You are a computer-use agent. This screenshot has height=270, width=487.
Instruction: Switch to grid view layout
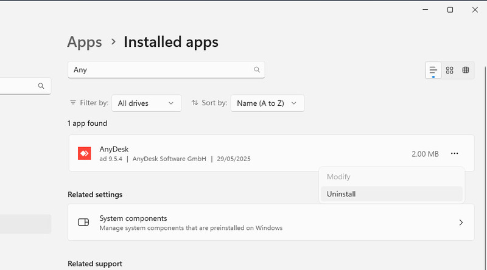point(449,70)
